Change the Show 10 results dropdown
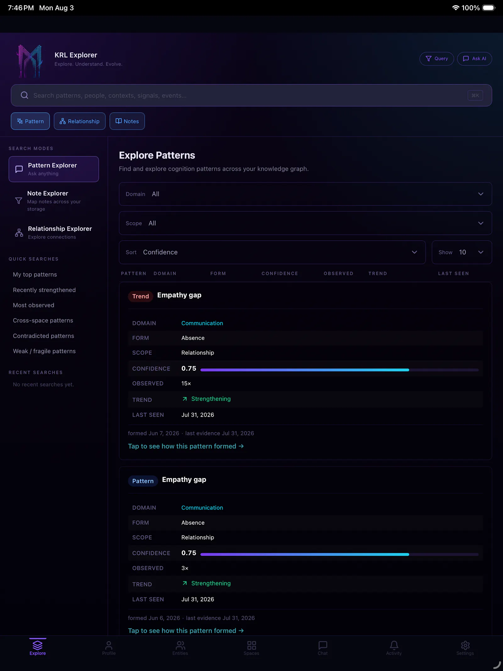 [x=462, y=252]
